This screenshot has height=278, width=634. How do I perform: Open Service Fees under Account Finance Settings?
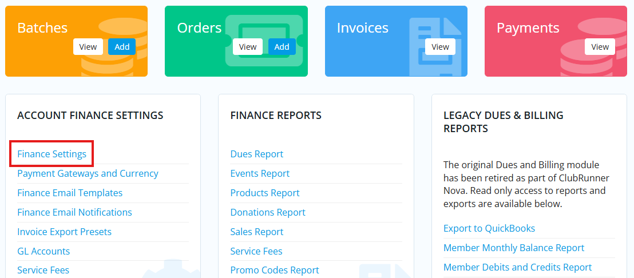coord(43,270)
